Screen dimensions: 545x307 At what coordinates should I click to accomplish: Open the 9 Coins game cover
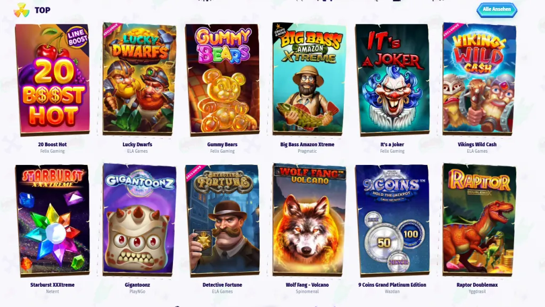point(392,220)
